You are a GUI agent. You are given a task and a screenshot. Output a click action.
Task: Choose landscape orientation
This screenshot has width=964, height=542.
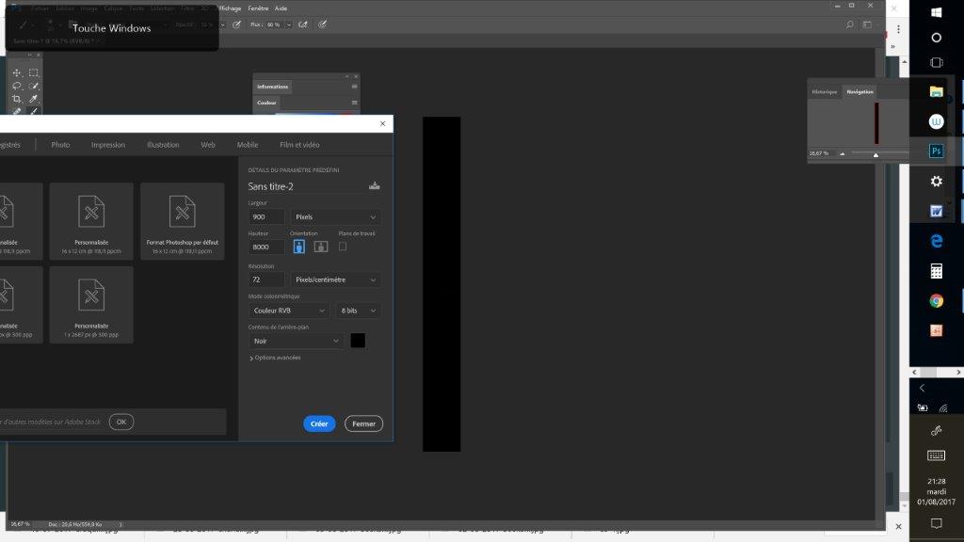(x=321, y=247)
